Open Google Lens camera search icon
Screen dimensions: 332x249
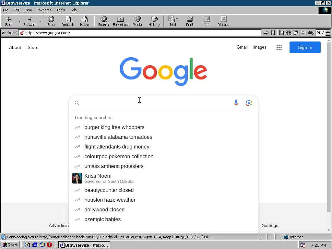click(x=249, y=103)
